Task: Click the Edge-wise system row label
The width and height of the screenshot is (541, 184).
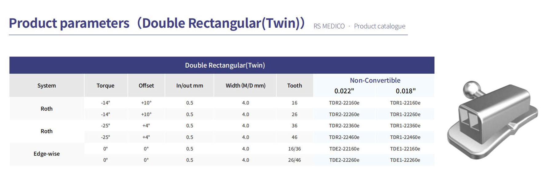Action: pyautogui.click(x=47, y=154)
